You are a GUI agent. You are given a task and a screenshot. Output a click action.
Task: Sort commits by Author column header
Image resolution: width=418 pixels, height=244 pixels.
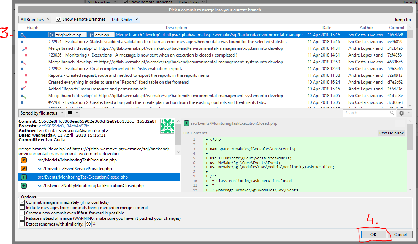click(366, 28)
